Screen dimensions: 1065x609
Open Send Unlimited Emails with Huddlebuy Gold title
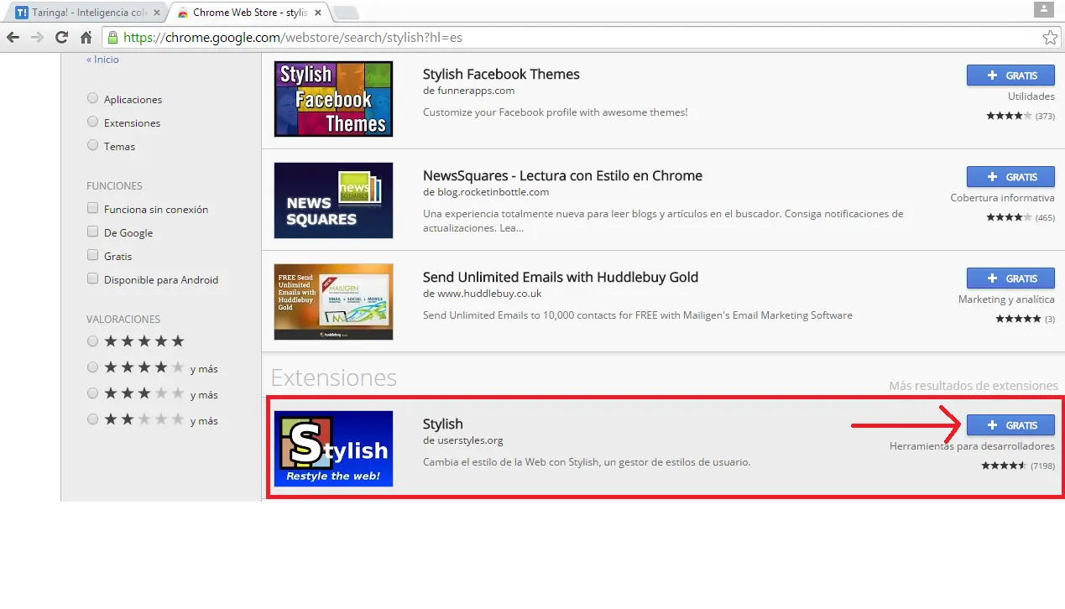tap(561, 277)
